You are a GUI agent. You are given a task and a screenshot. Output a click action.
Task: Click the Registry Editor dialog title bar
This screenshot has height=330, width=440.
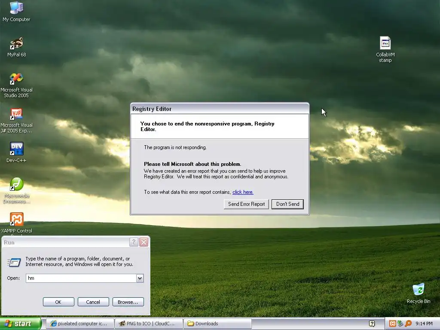(220, 109)
